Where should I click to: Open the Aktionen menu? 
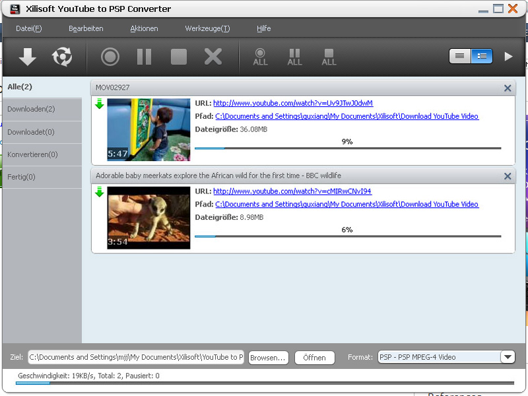[144, 28]
